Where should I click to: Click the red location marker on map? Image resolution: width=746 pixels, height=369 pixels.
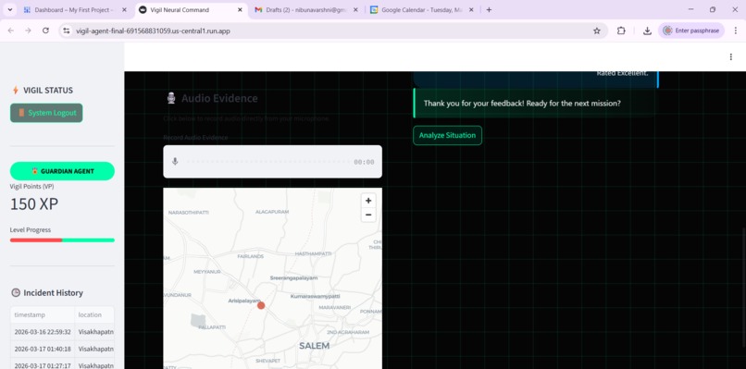point(261,305)
